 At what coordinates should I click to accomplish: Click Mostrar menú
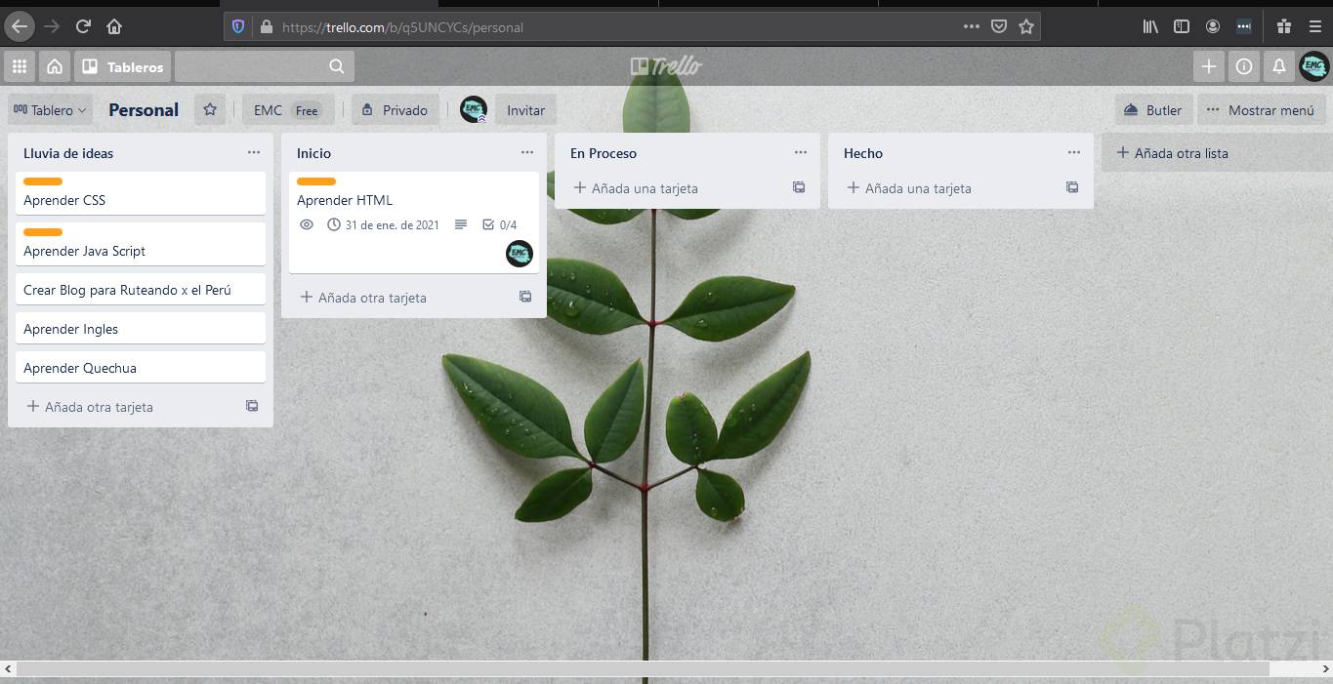(x=1261, y=110)
